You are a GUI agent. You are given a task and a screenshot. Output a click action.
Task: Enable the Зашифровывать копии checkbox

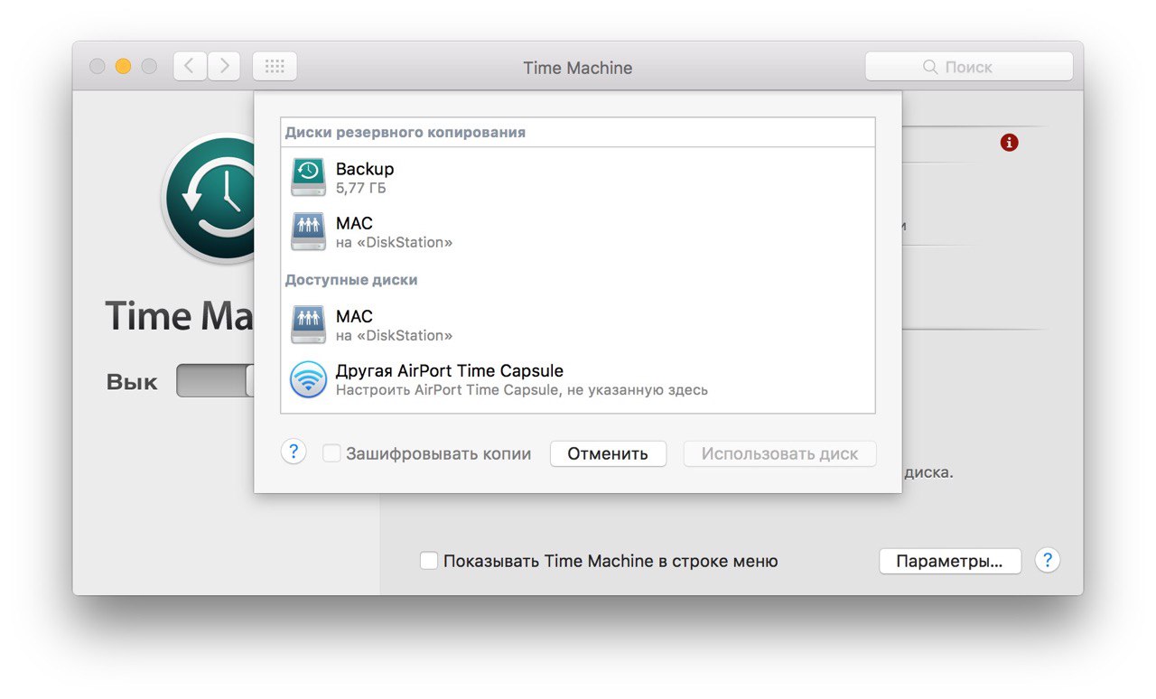click(x=331, y=453)
